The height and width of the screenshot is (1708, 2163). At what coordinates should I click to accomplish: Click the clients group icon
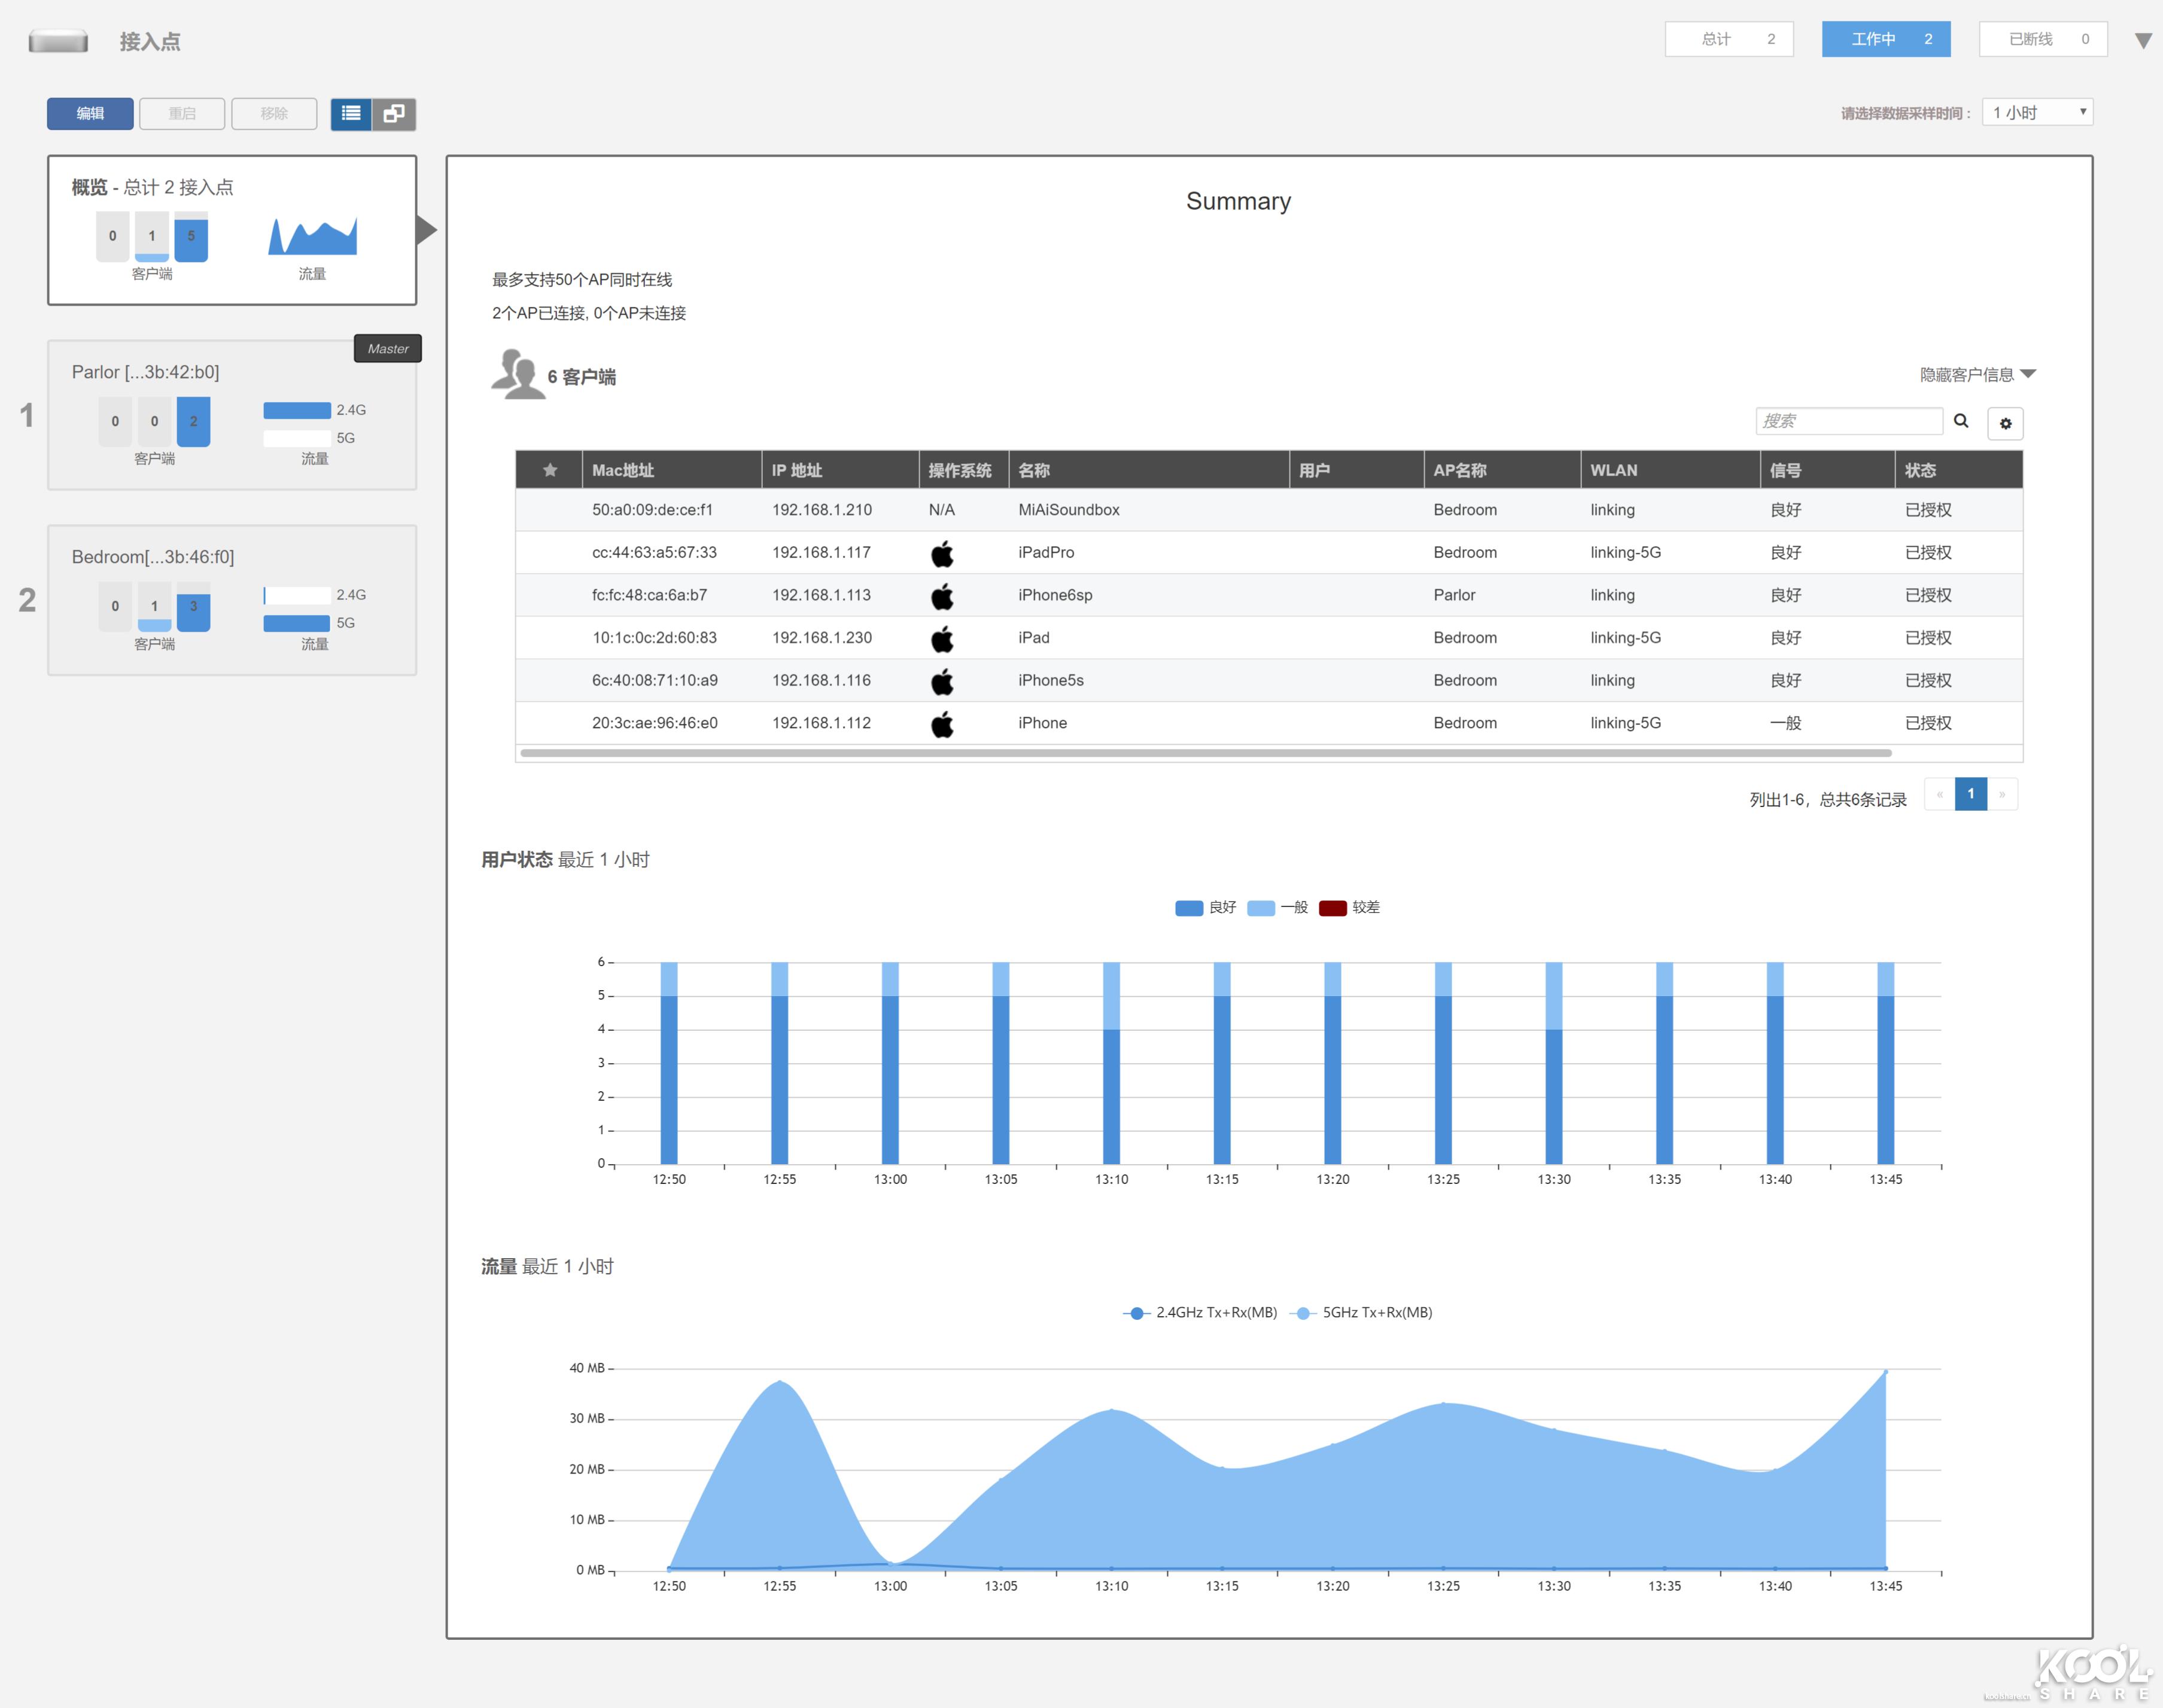[517, 374]
